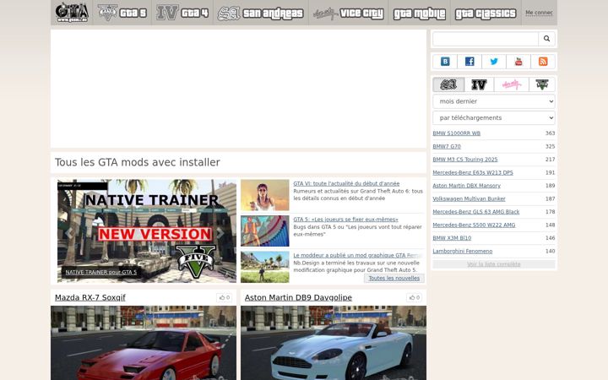Go to previous slide in the carousel
This screenshot has width=608, height=380.
point(68,233)
